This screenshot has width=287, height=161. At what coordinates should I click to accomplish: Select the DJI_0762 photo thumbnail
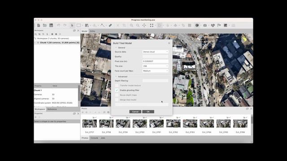click(x=173, y=123)
